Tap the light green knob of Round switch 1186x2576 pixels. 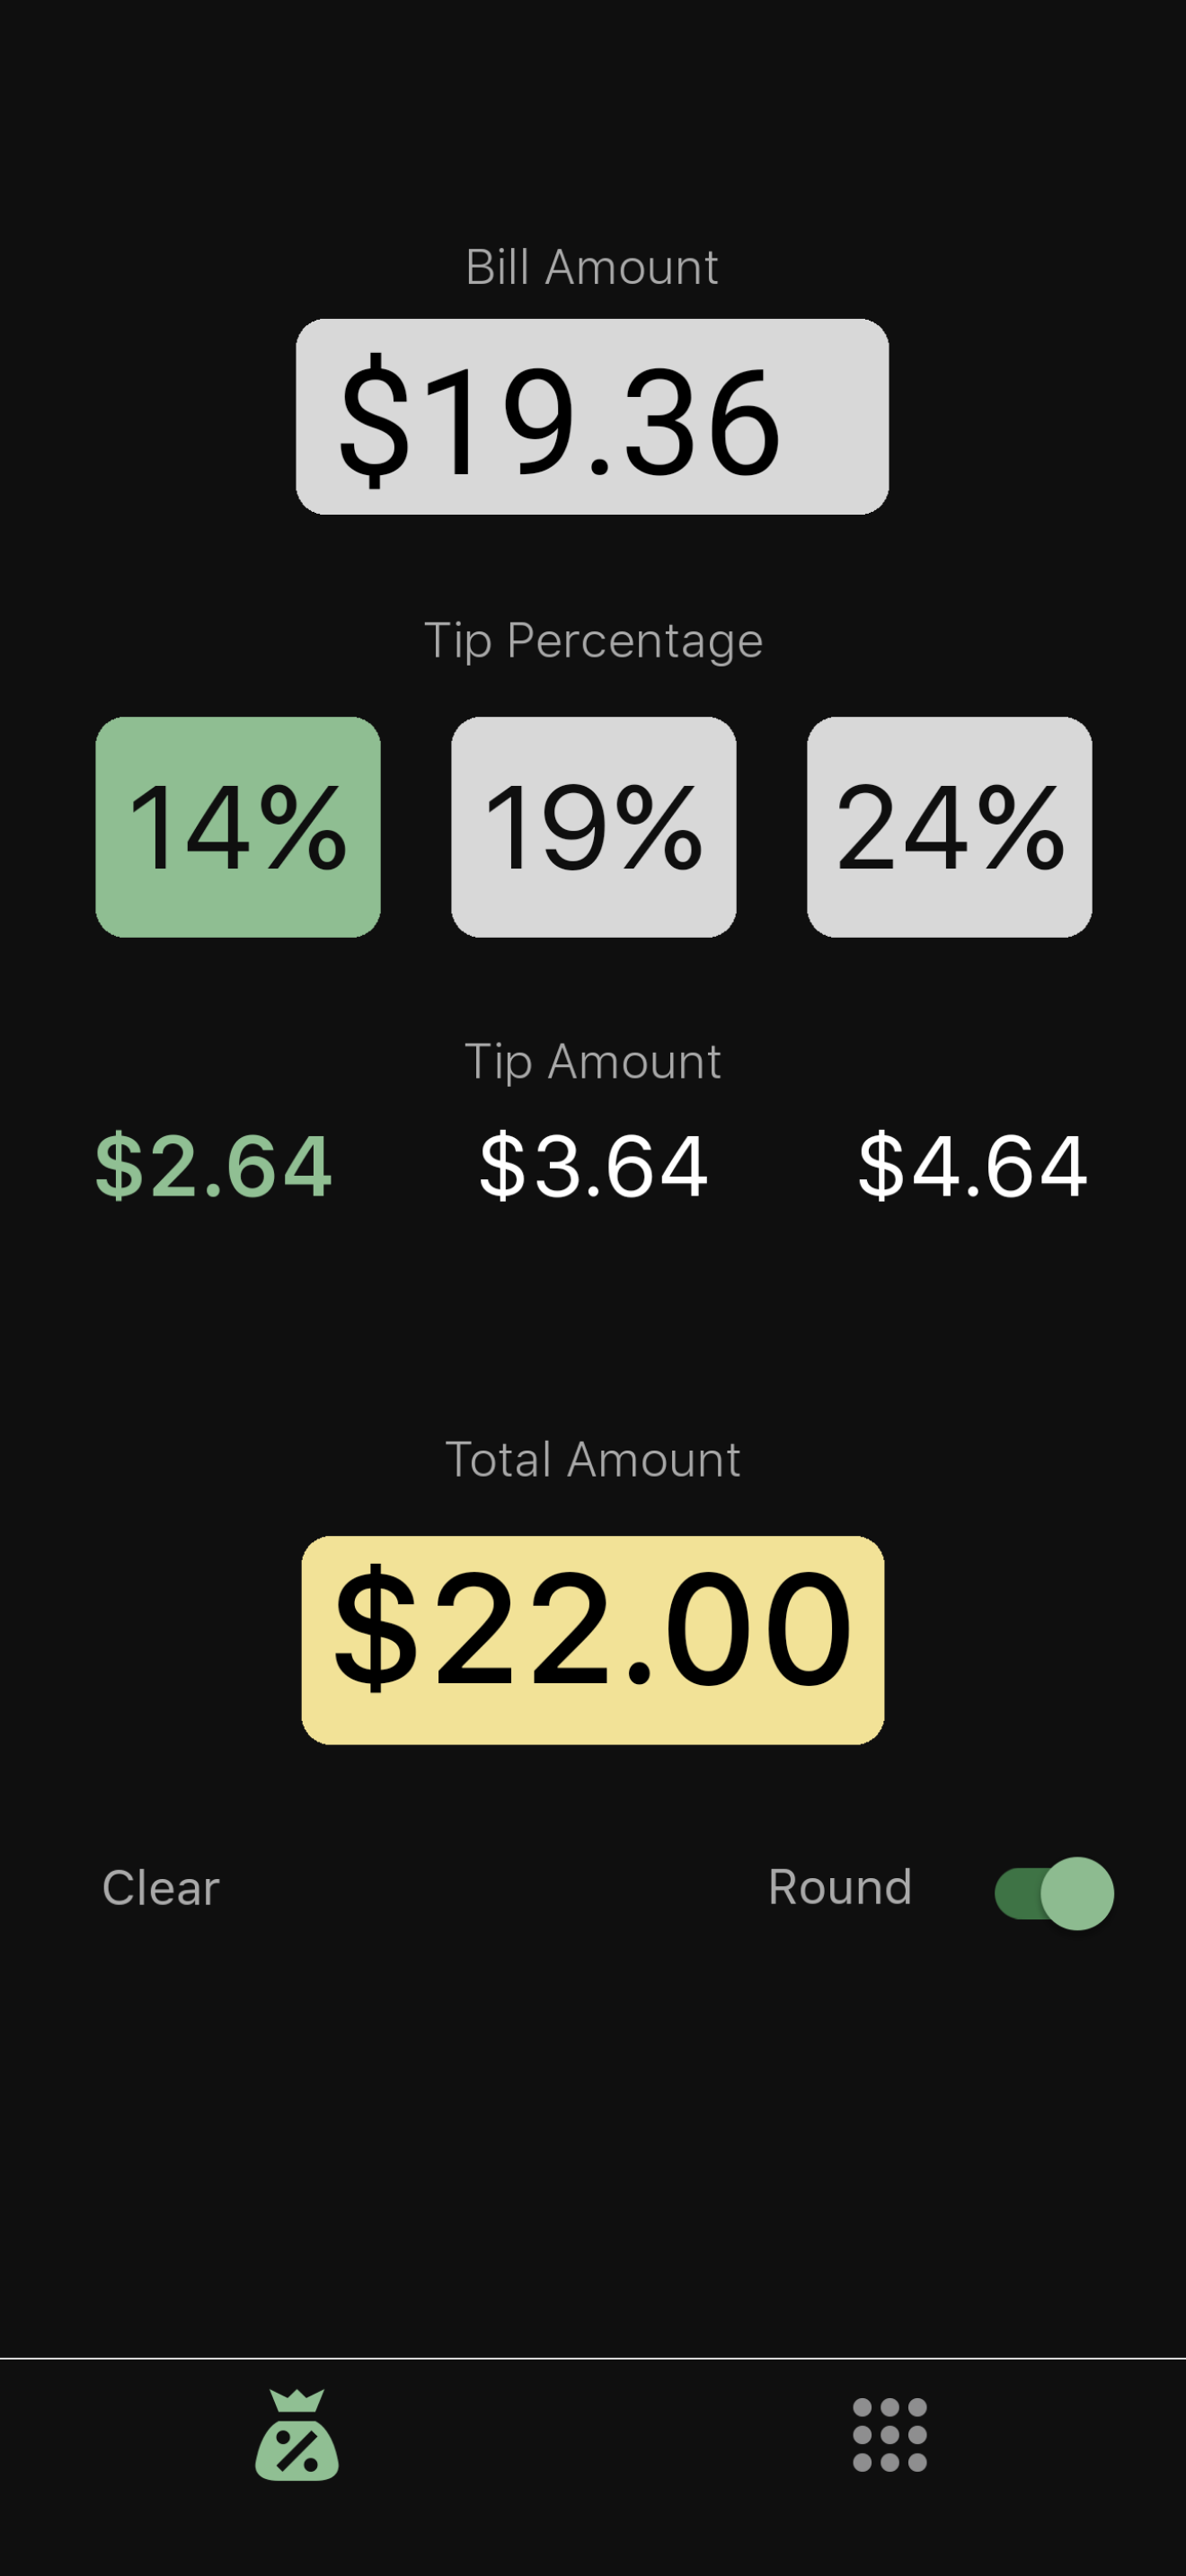[x=1077, y=1893]
